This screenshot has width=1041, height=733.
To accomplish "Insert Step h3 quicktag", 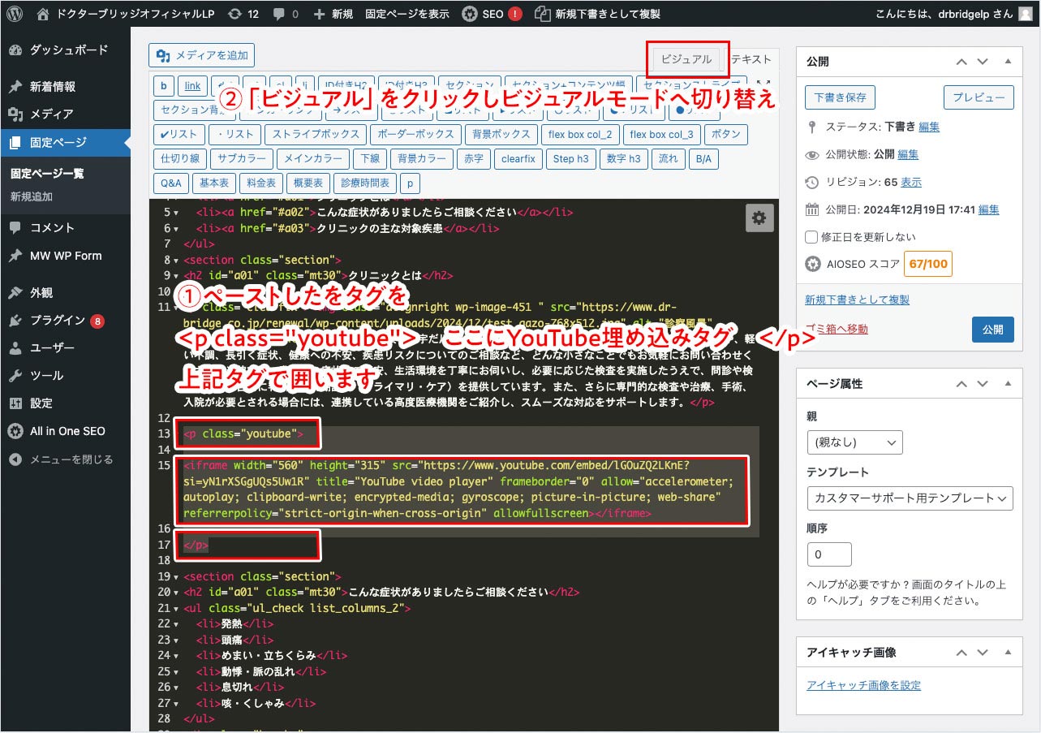I will (x=570, y=159).
